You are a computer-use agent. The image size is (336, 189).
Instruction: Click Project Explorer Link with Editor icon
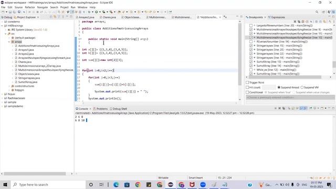[55, 17]
